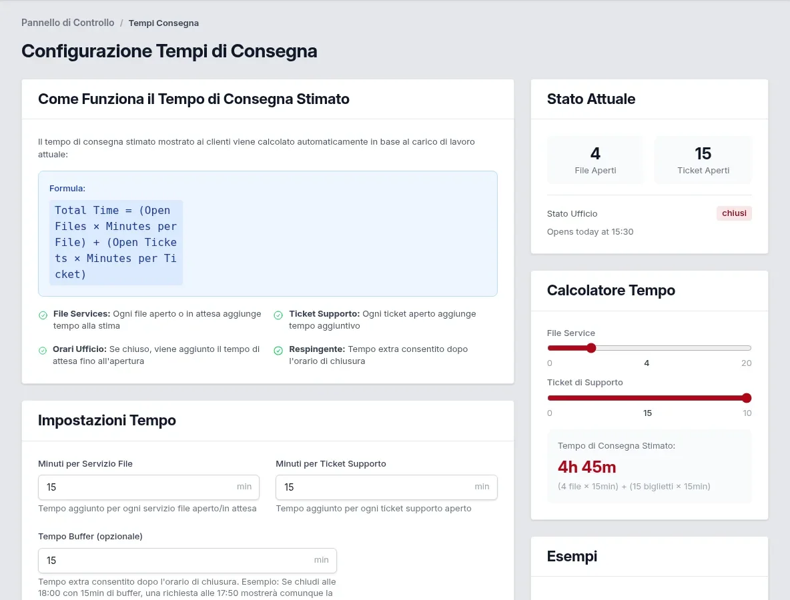
Task: Select the Tempi Consegna breadcrumb item
Action: tap(163, 23)
